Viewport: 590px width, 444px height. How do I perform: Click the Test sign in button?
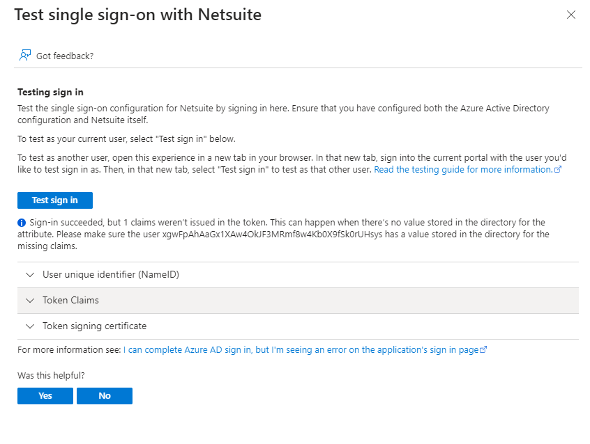tap(55, 200)
